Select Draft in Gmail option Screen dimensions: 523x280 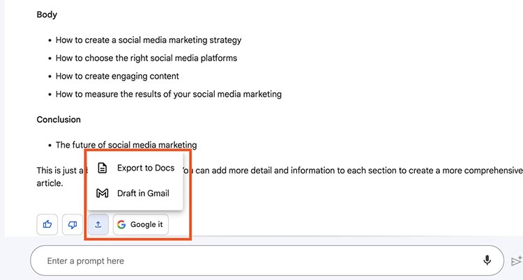(x=135, y=194)
